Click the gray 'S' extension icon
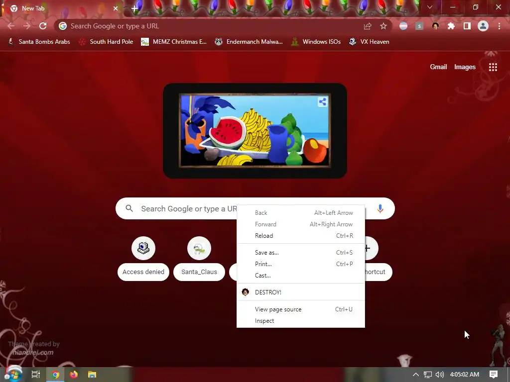 419,26
